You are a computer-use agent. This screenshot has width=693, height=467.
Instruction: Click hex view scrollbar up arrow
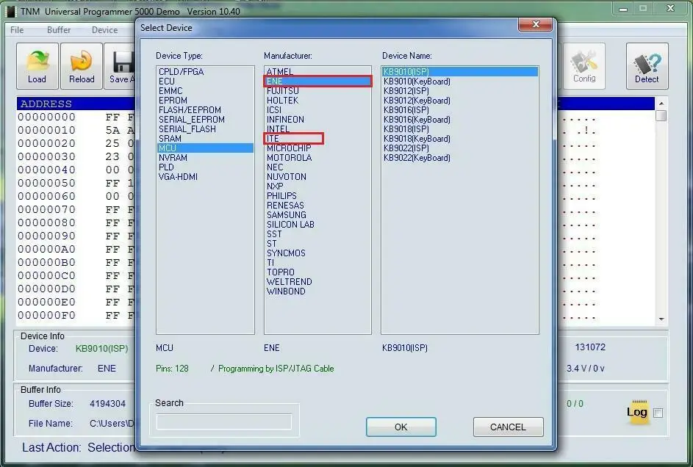[661, 104]
